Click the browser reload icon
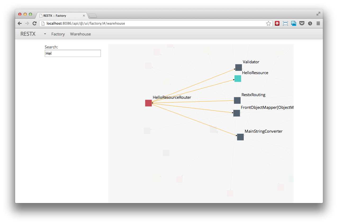 pos(34,24)
